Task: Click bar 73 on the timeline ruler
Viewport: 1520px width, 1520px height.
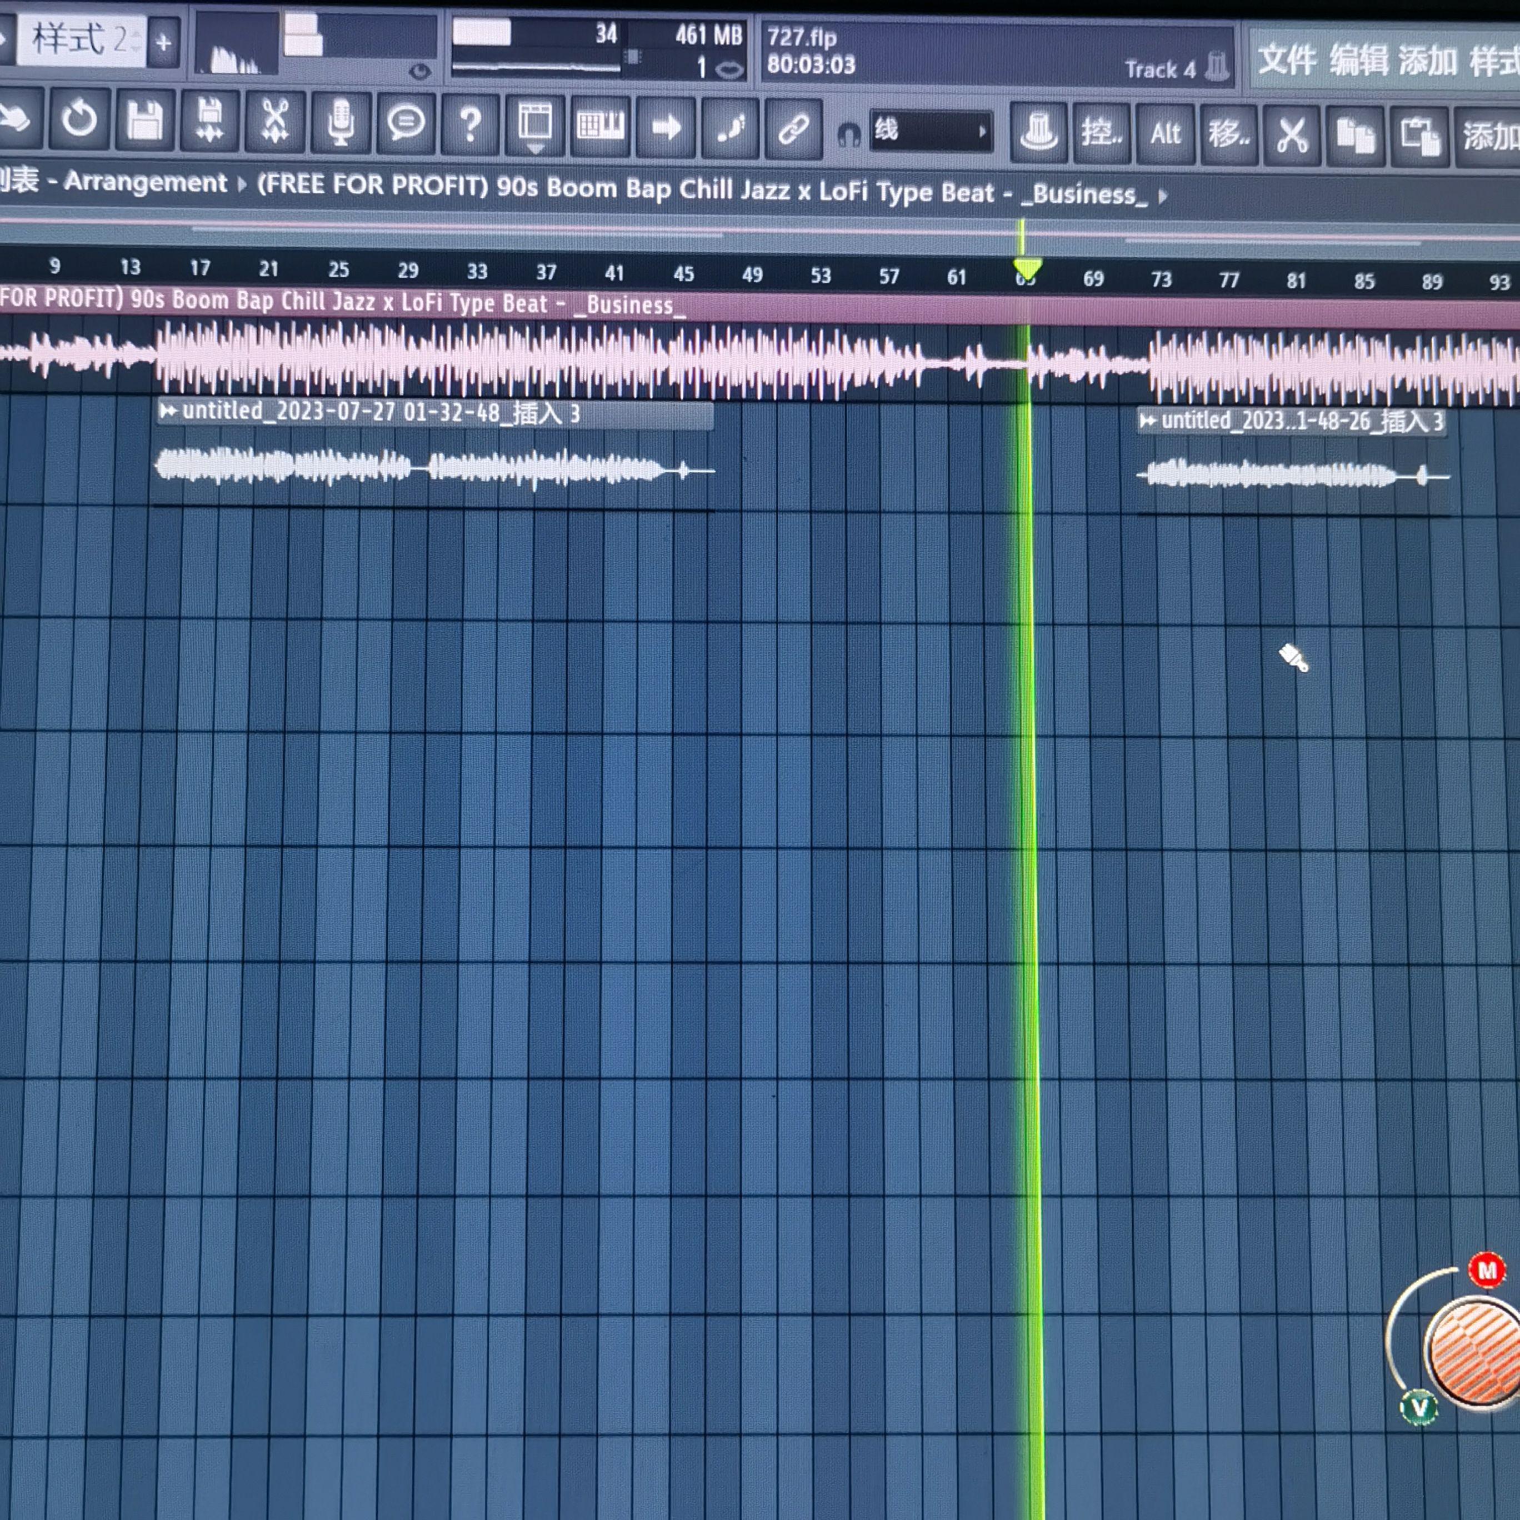Action: coord(1161,279)
